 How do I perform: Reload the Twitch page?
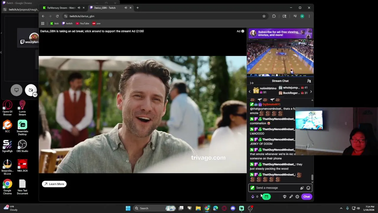(x=57, y=16)
